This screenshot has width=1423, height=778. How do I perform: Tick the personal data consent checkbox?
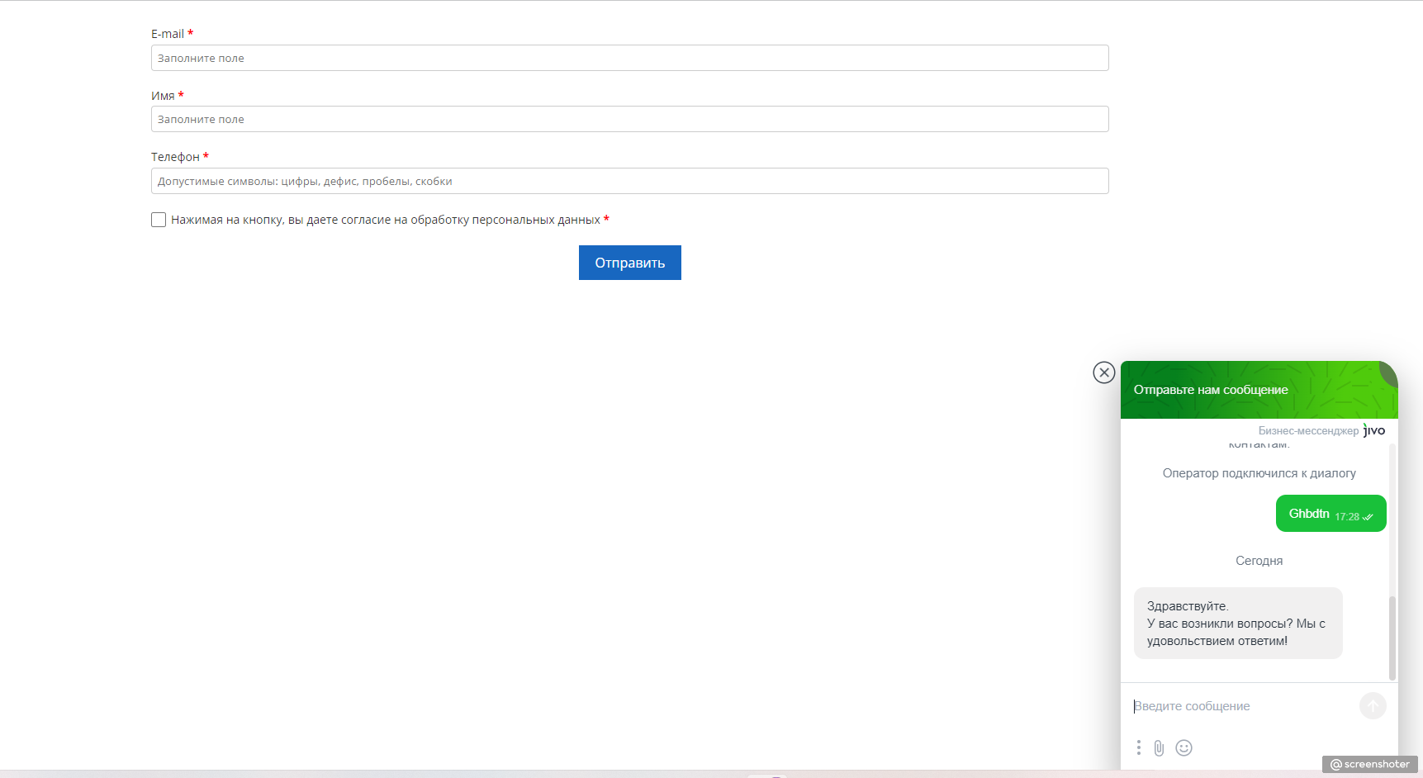[159, 220]
